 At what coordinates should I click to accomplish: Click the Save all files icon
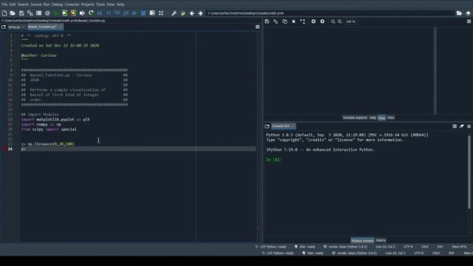point(30,13)
